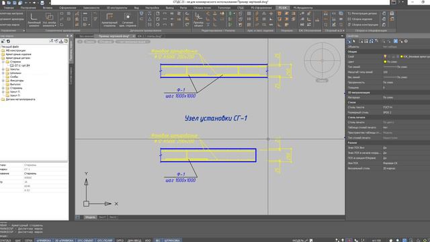Click the new file icon in title bar
Image resolution: width=430 pixels, height=242 pixels.
point(3,3)
